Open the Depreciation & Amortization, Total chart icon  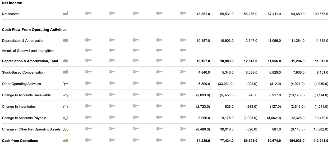point(66,61)
